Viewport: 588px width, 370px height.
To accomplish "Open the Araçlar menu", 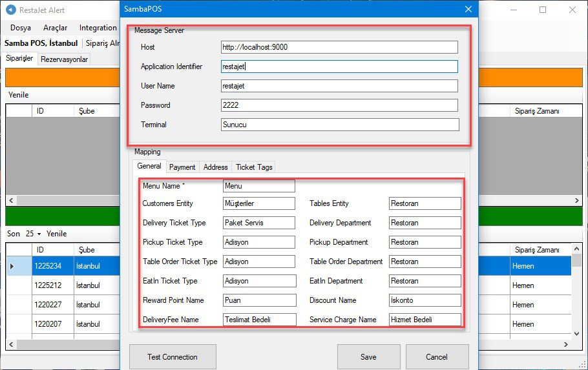I will pos(55,28).
